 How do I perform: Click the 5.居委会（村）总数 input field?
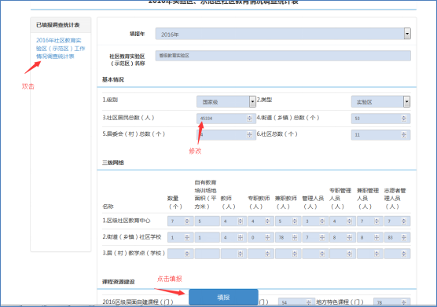click(226, 135)
